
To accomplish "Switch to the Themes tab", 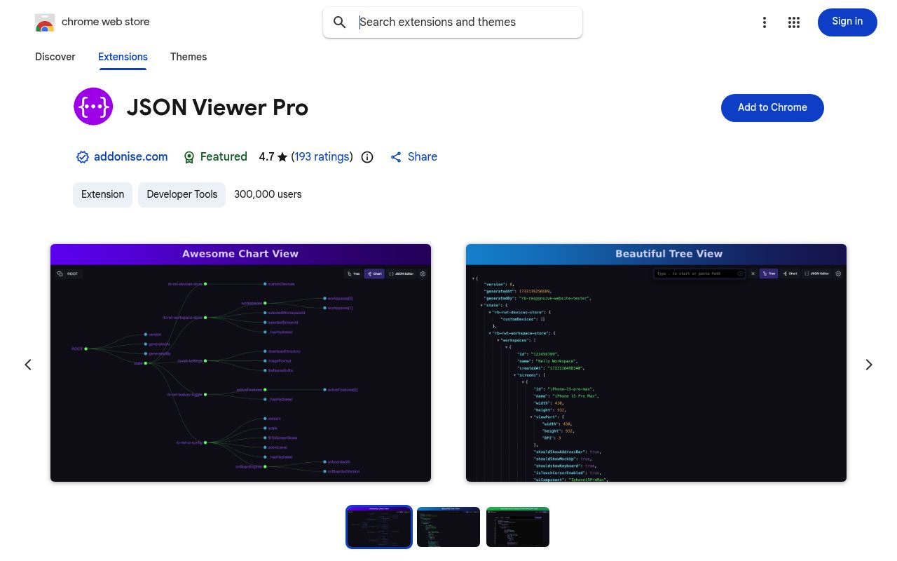I will click(x=189, y=57).
